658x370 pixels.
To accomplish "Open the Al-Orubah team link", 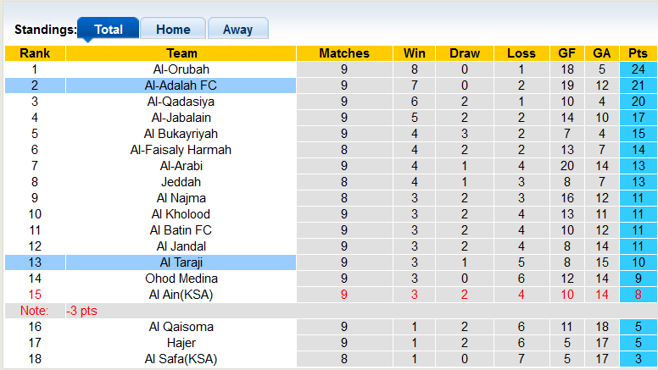I will (181, 69).
